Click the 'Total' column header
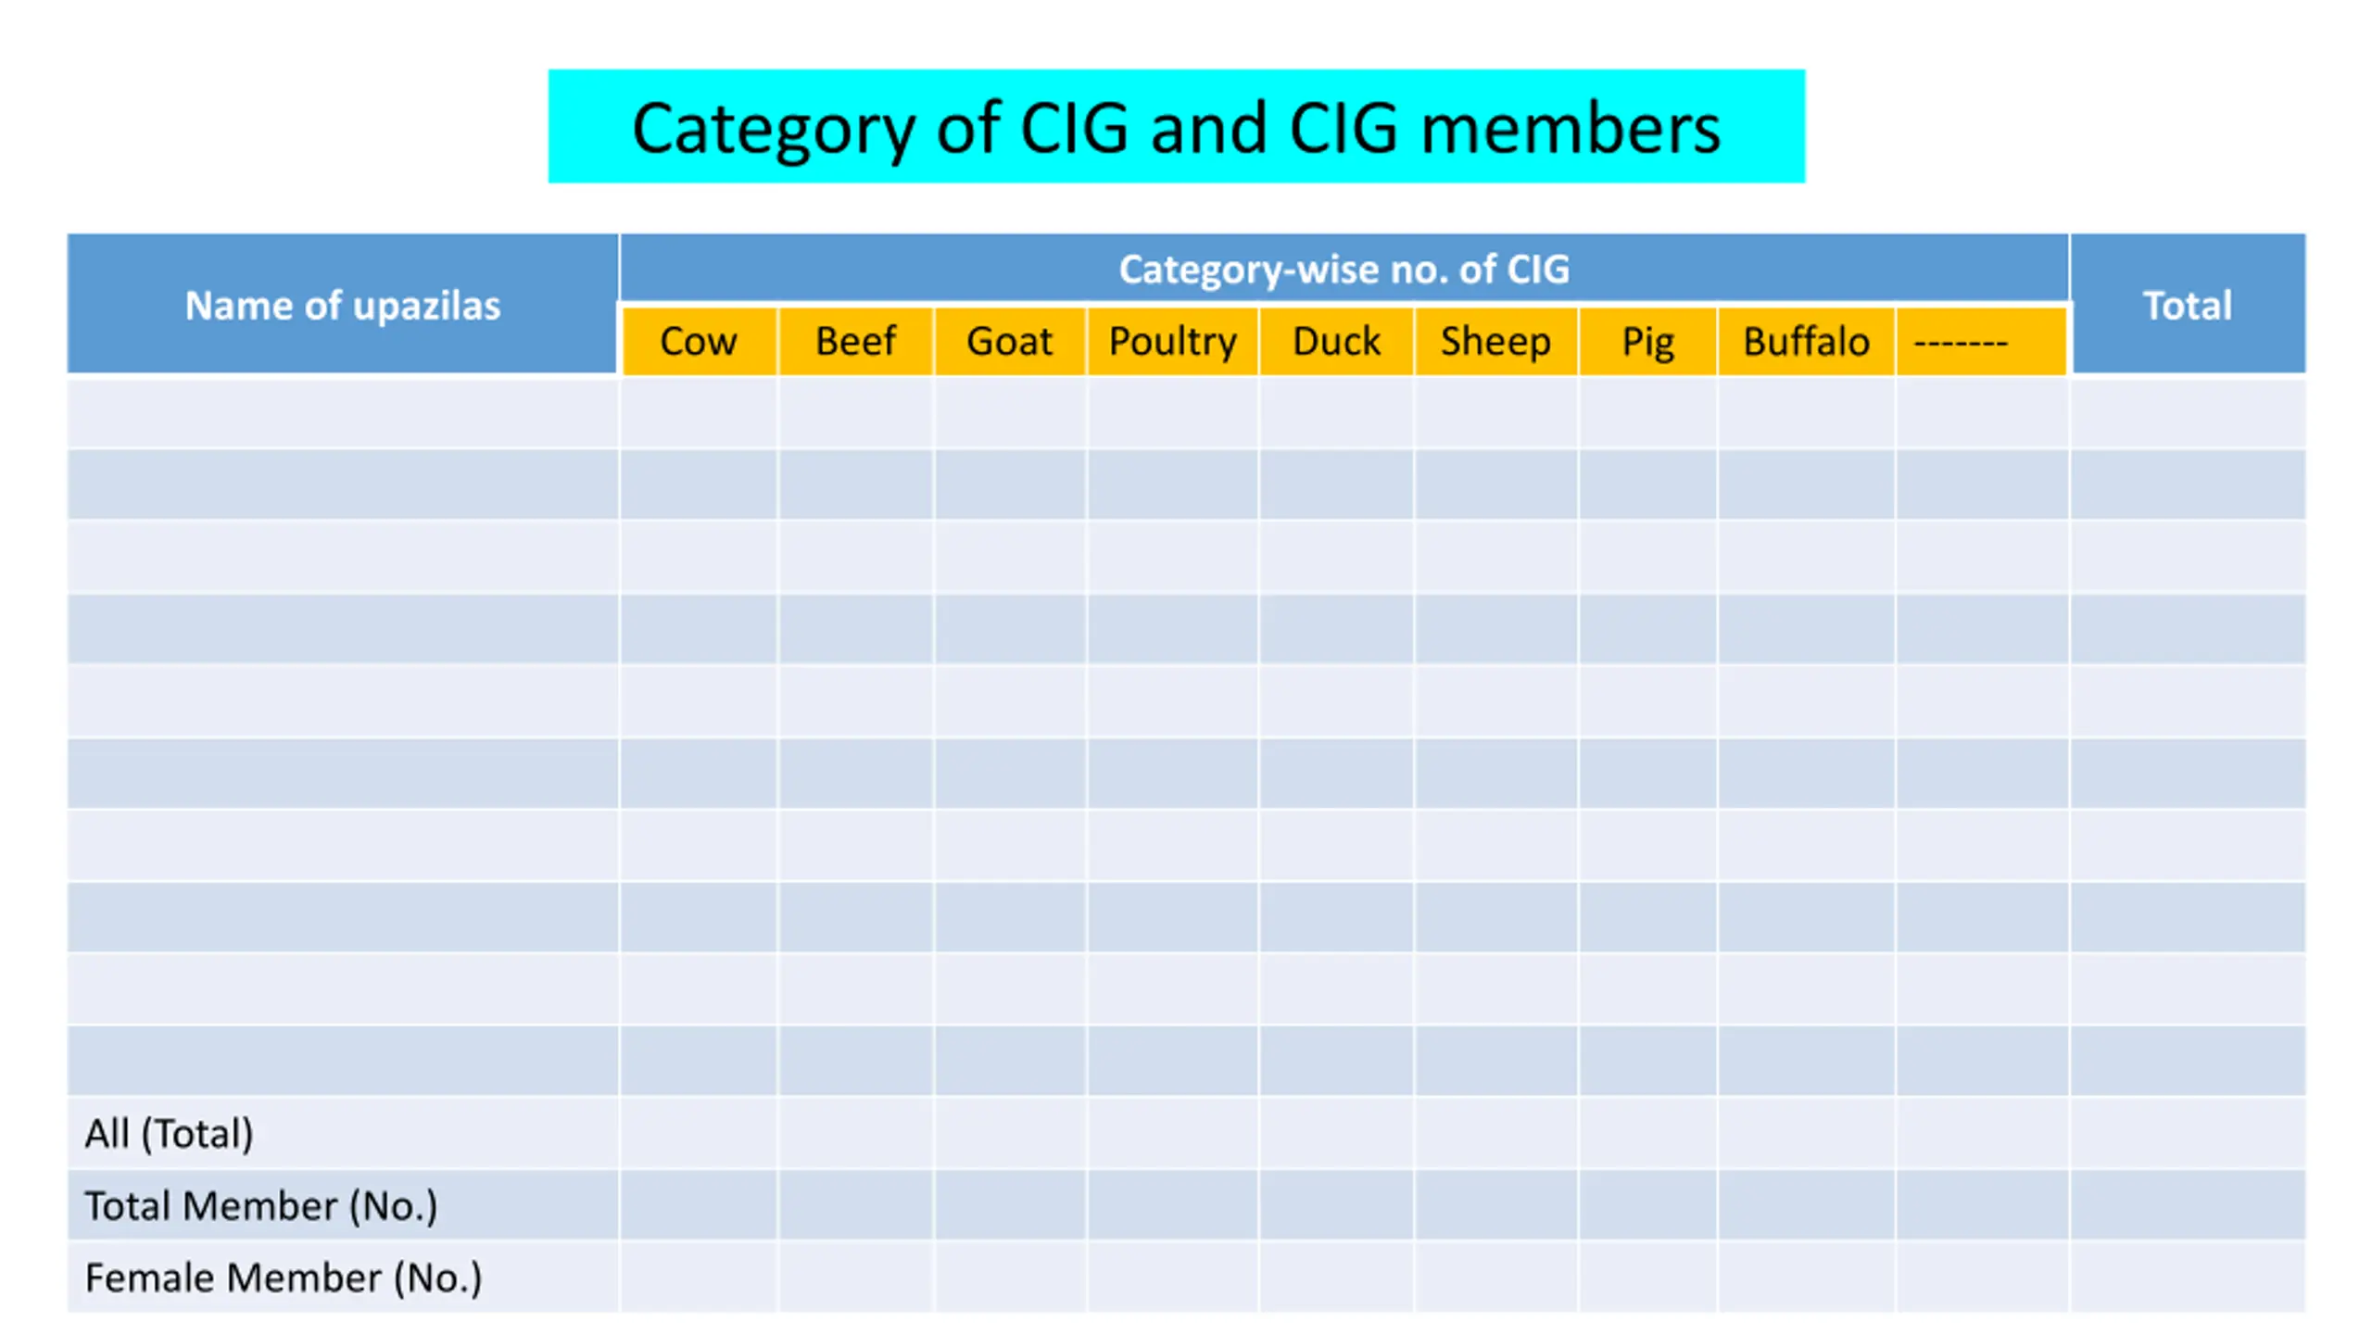The height and width of the screenshot is (1334, 2372). coord(2188,304)
